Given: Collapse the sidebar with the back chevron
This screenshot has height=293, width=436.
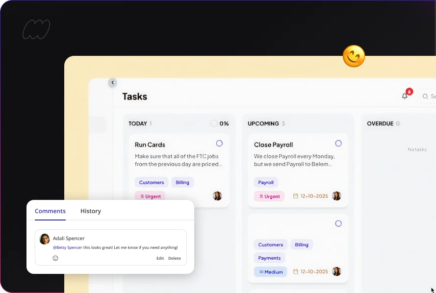Looking at the screenshot, I should [113, 82].
